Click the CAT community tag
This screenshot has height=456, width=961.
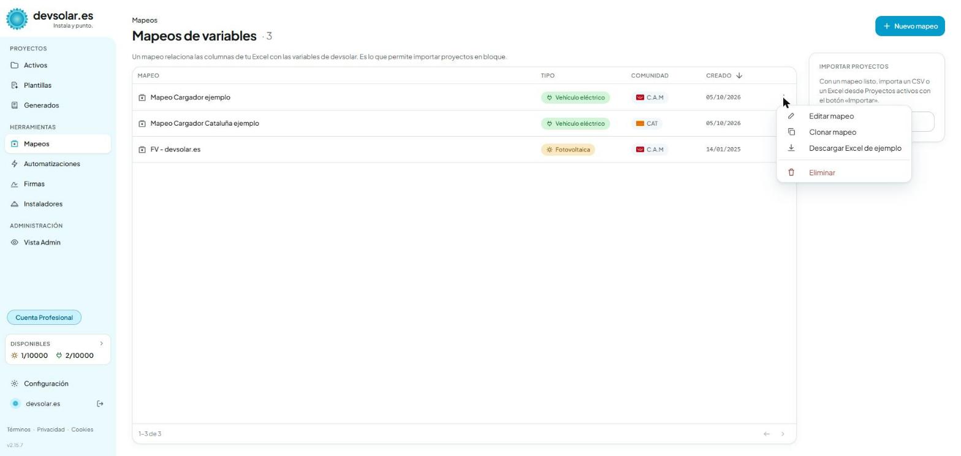pyautogui.click(x=647, y=124)
